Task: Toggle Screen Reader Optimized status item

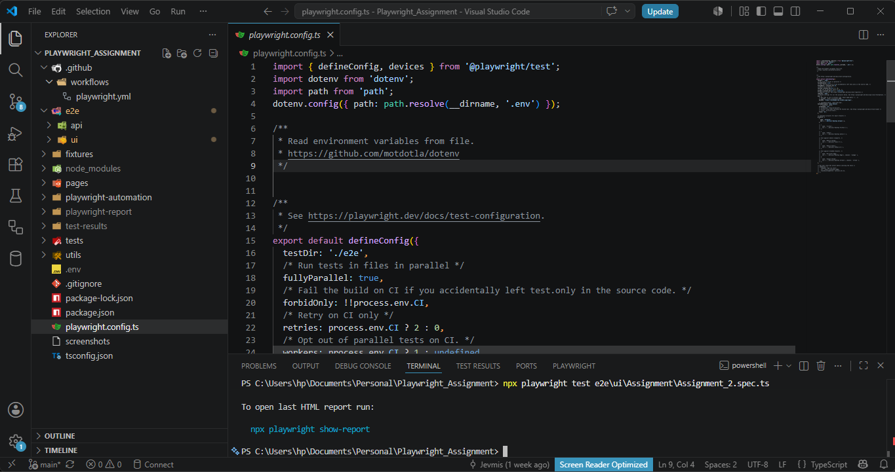Action: (x=604, y=465)
